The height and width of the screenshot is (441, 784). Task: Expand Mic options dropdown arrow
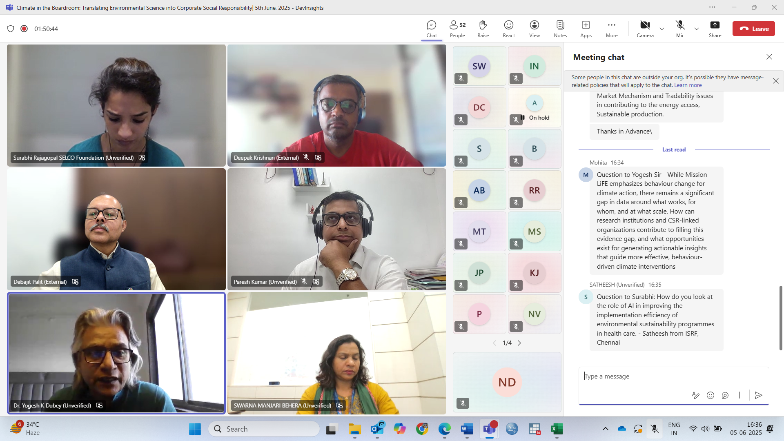point(697,29)
